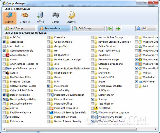This screenshot has width=160, height=133.
Task: Check the Fotobounce checkbox
Action: pos(4,121)
